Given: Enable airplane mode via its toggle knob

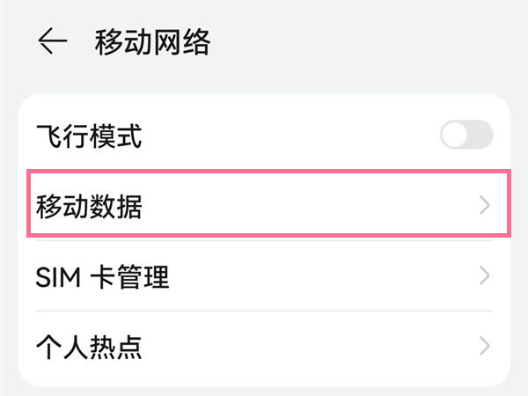Looking at the screenshot, I should coord(455,135).
